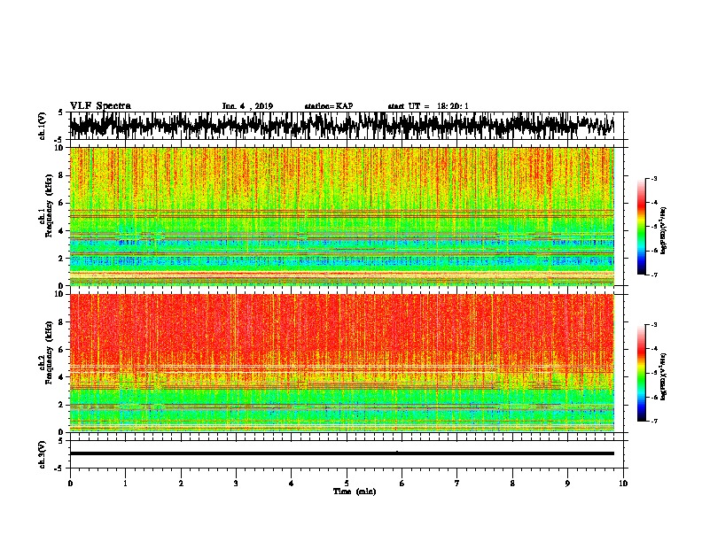Screen dimensions: 702x542
Task: Click the ch.1(V) waveform trace panel
Action: click(341, 126)
